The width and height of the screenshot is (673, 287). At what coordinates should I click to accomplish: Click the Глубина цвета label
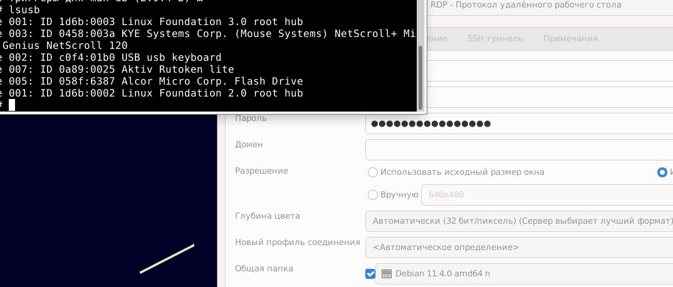[x=268, y=216]
